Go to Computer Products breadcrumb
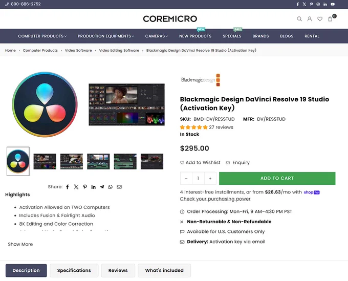Image resolution: width=348 pixels, height=281 pixels. point(40,50)
